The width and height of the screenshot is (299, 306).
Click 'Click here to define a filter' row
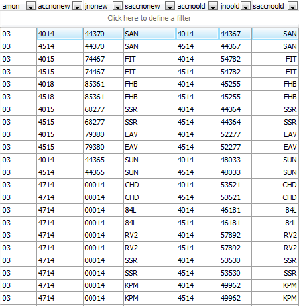[x=149, y=18]
